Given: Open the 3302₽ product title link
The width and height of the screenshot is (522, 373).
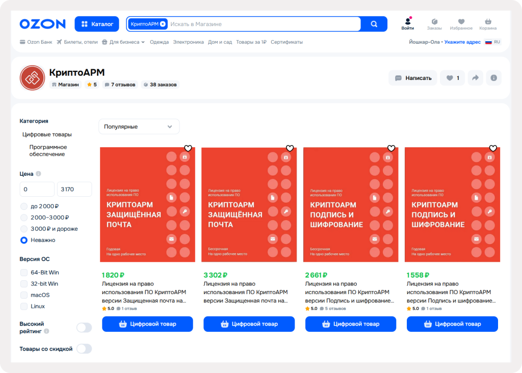Looking at the screenshot, I should point(246,292).
